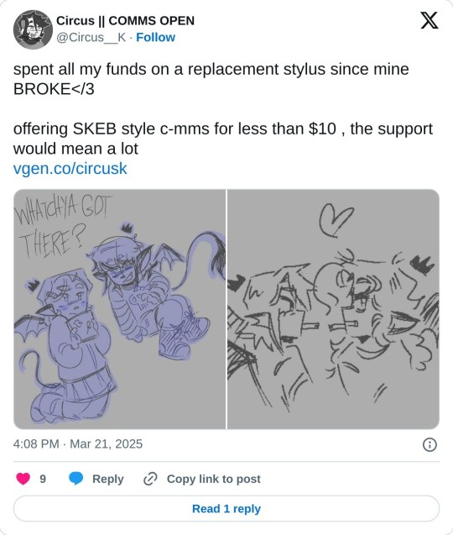Click the like count number 9
The image size is (453, 535).
pyautogui.click(x=43, y=479)
